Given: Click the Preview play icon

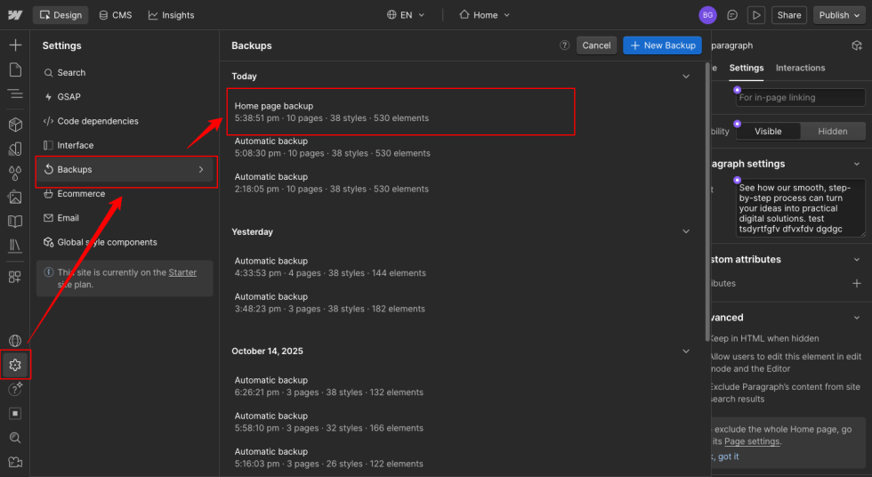Looking at the screenshot, I should coord(756,15).
